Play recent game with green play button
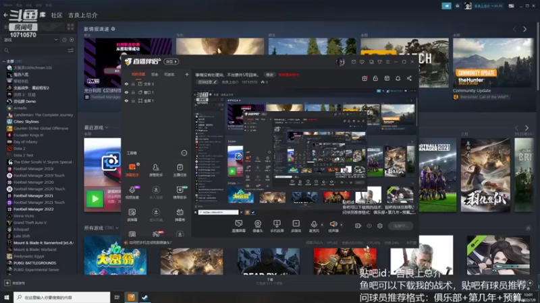This screenshot has height=303, width=540. click(x=94, y=199)
